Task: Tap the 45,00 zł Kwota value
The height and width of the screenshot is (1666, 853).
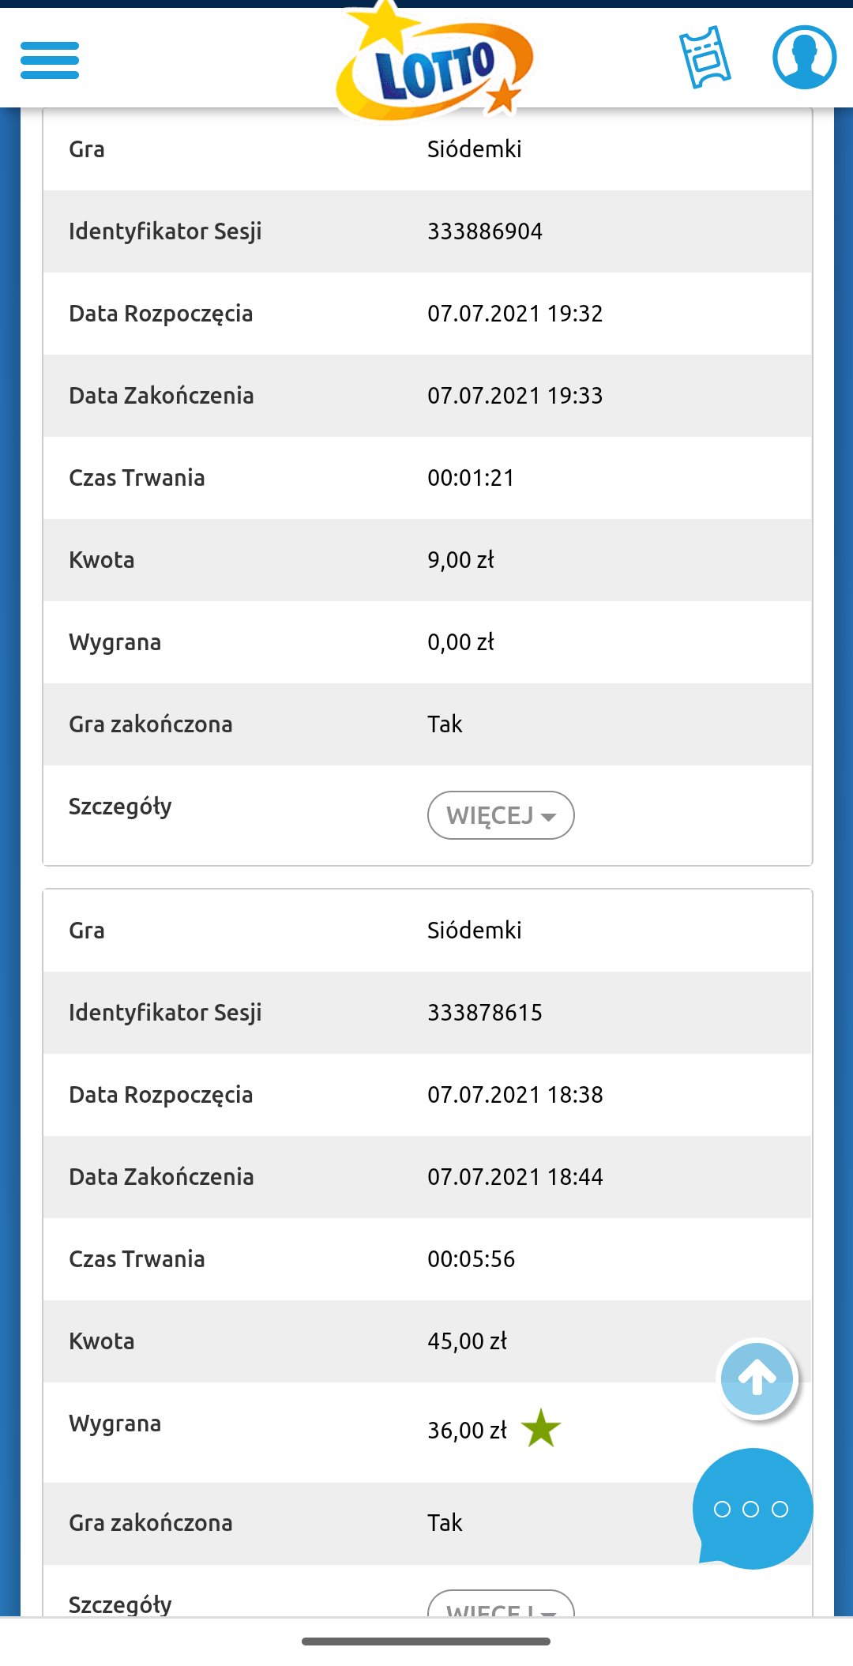Action: [467, 1341]
